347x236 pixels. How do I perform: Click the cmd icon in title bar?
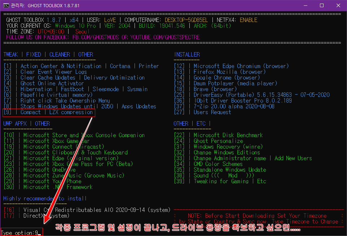click(6, 5)
